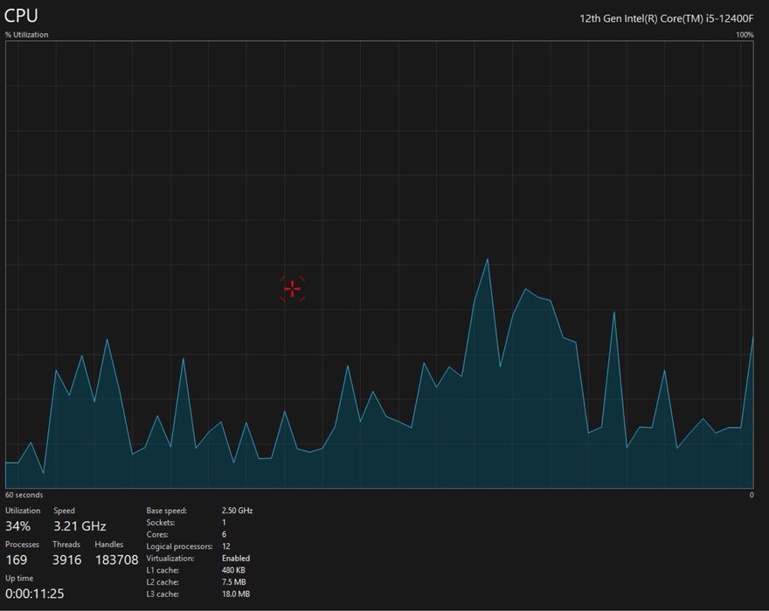This screenshot has height=611, width=769.
Task: Click the L3 cache value 18.0 MB
Action: [x=236, y=594]
